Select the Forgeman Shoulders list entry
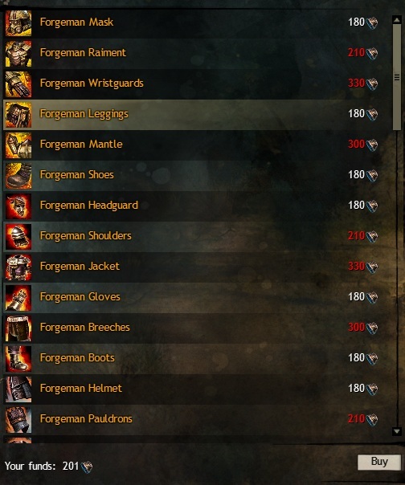This screenshot has height=485, width=405. coord(198,237)
